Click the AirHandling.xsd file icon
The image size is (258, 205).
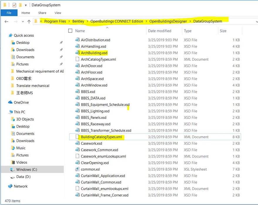click(77, 46)
